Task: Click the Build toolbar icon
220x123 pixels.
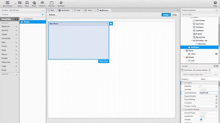Action: (34, 3)
